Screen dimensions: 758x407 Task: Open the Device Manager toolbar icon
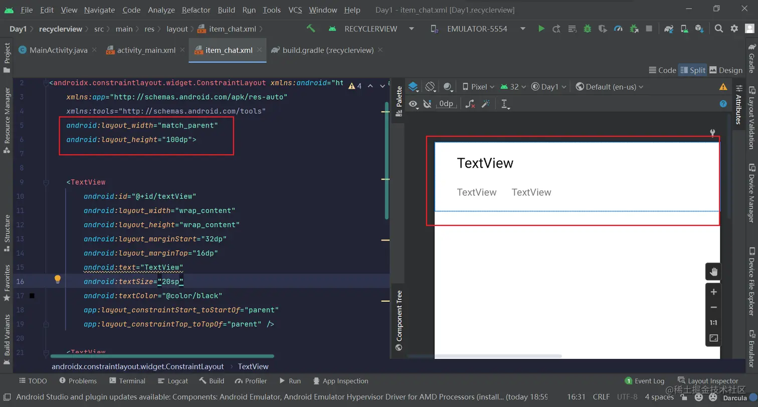coord(684,29)
